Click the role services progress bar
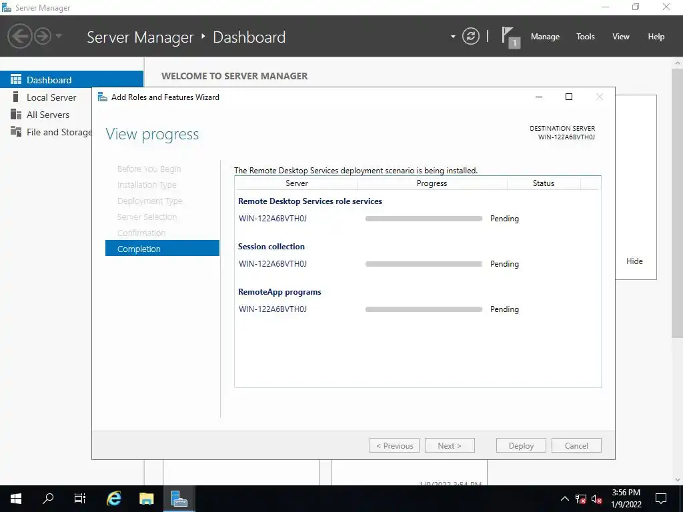This screenshot has width=683, height=512. click(424, 219)
